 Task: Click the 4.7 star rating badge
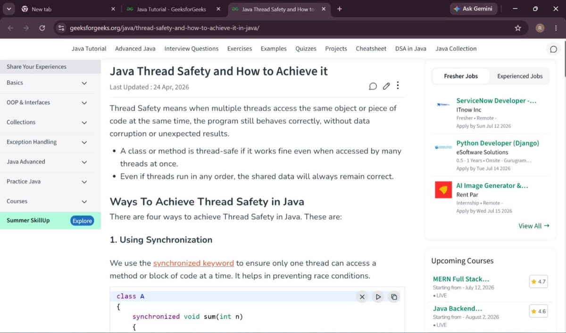[x=538, y=282]
